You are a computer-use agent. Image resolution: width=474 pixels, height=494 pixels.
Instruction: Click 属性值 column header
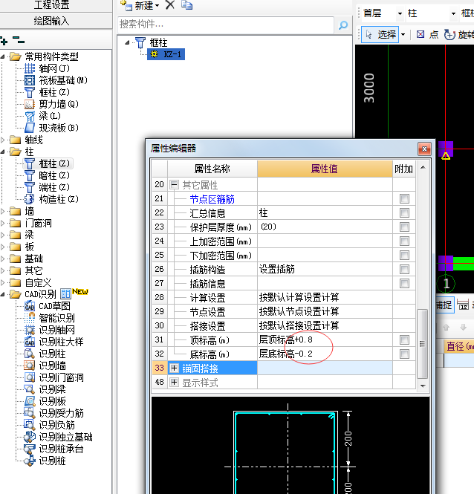pyautogui.click(x=325, y=169)
